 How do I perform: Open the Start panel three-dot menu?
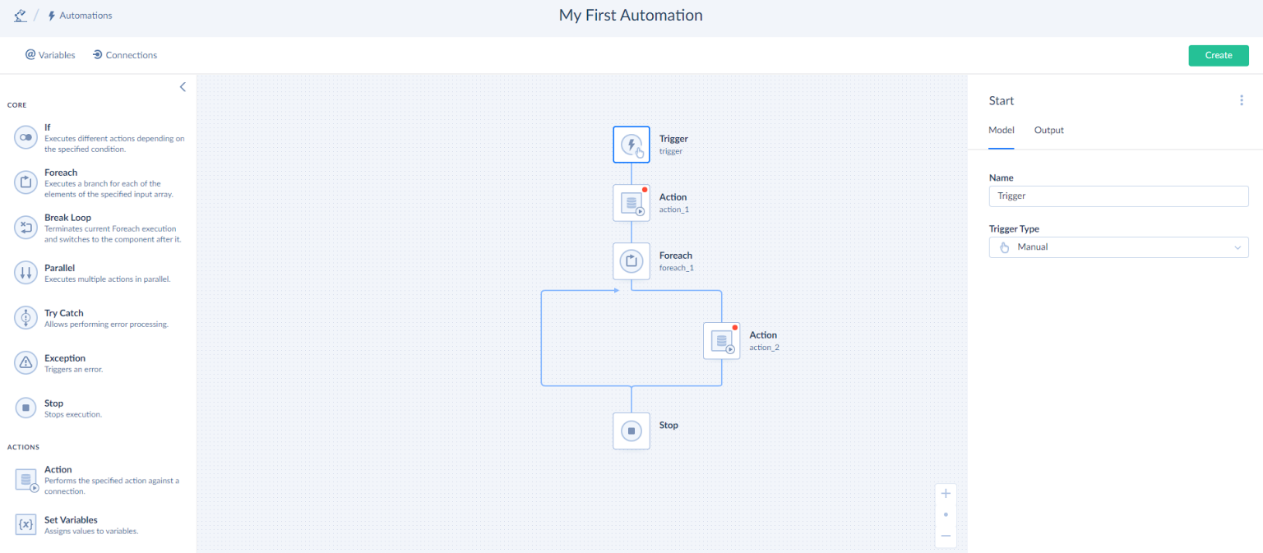click(1242, 100)
